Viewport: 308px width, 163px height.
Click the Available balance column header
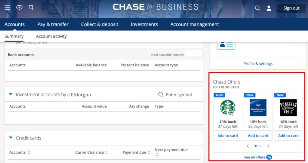[91, 65]
